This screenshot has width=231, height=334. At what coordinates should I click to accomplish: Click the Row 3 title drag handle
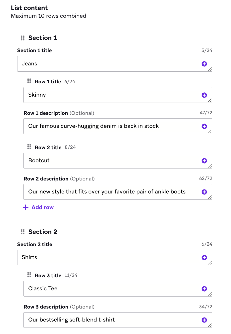(29, 275)
